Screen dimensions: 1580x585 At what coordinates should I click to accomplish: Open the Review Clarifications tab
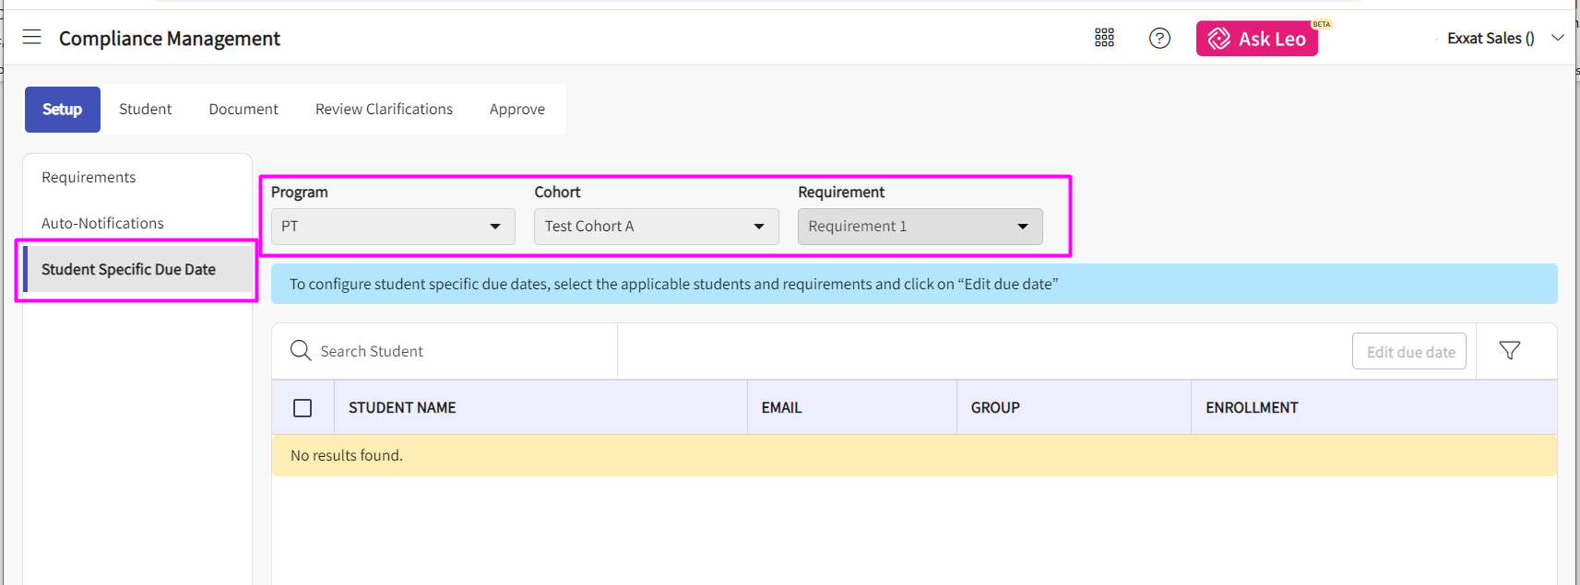point(384,110)
